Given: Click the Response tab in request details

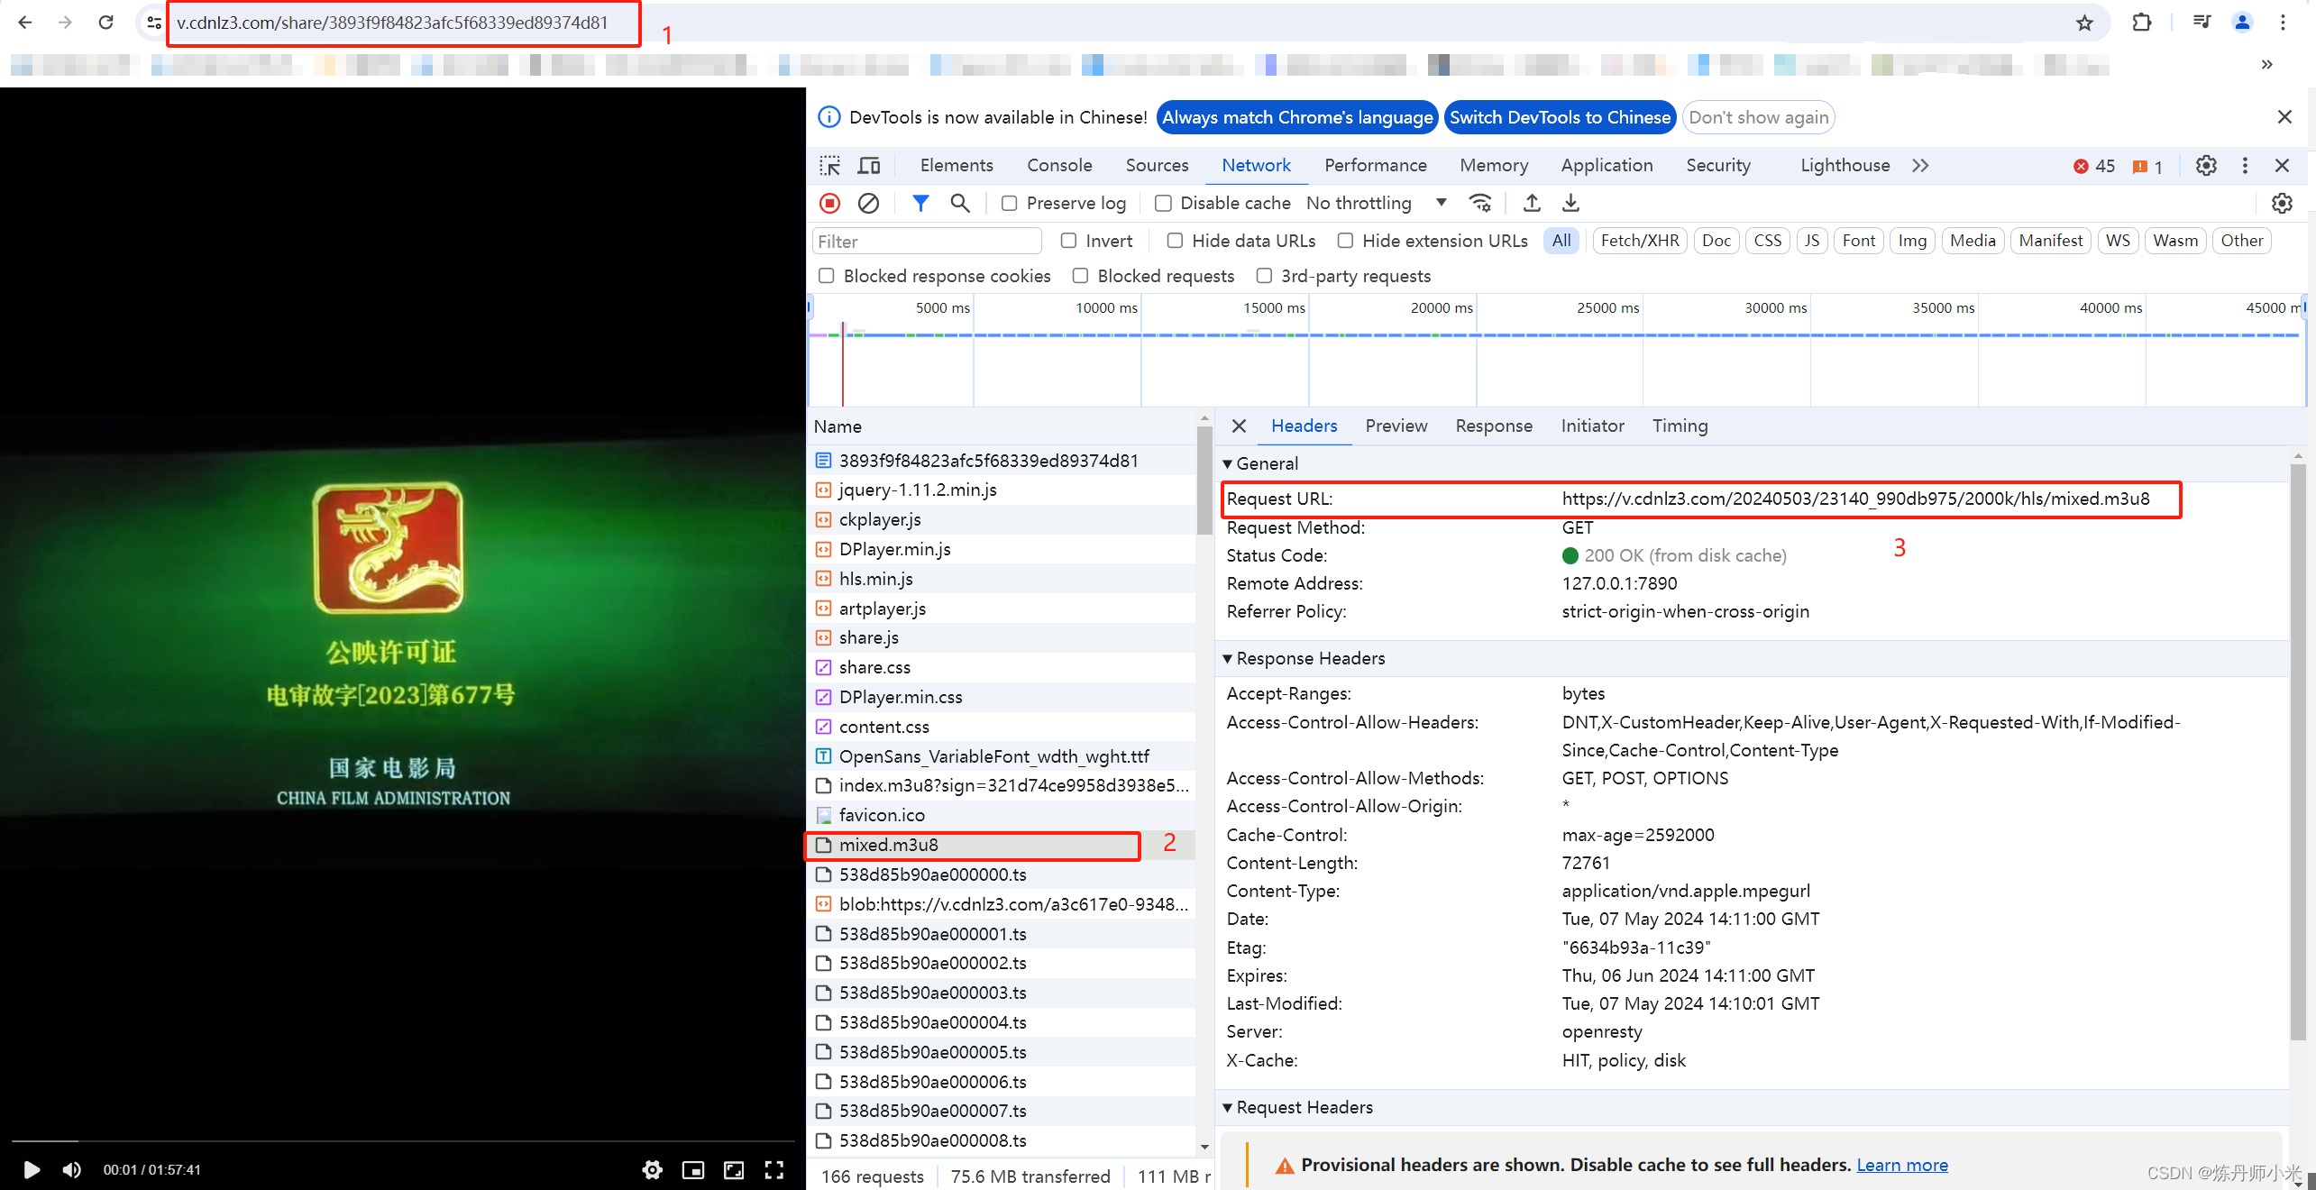Looking at the screenshot, I should tap(1492, 425).
